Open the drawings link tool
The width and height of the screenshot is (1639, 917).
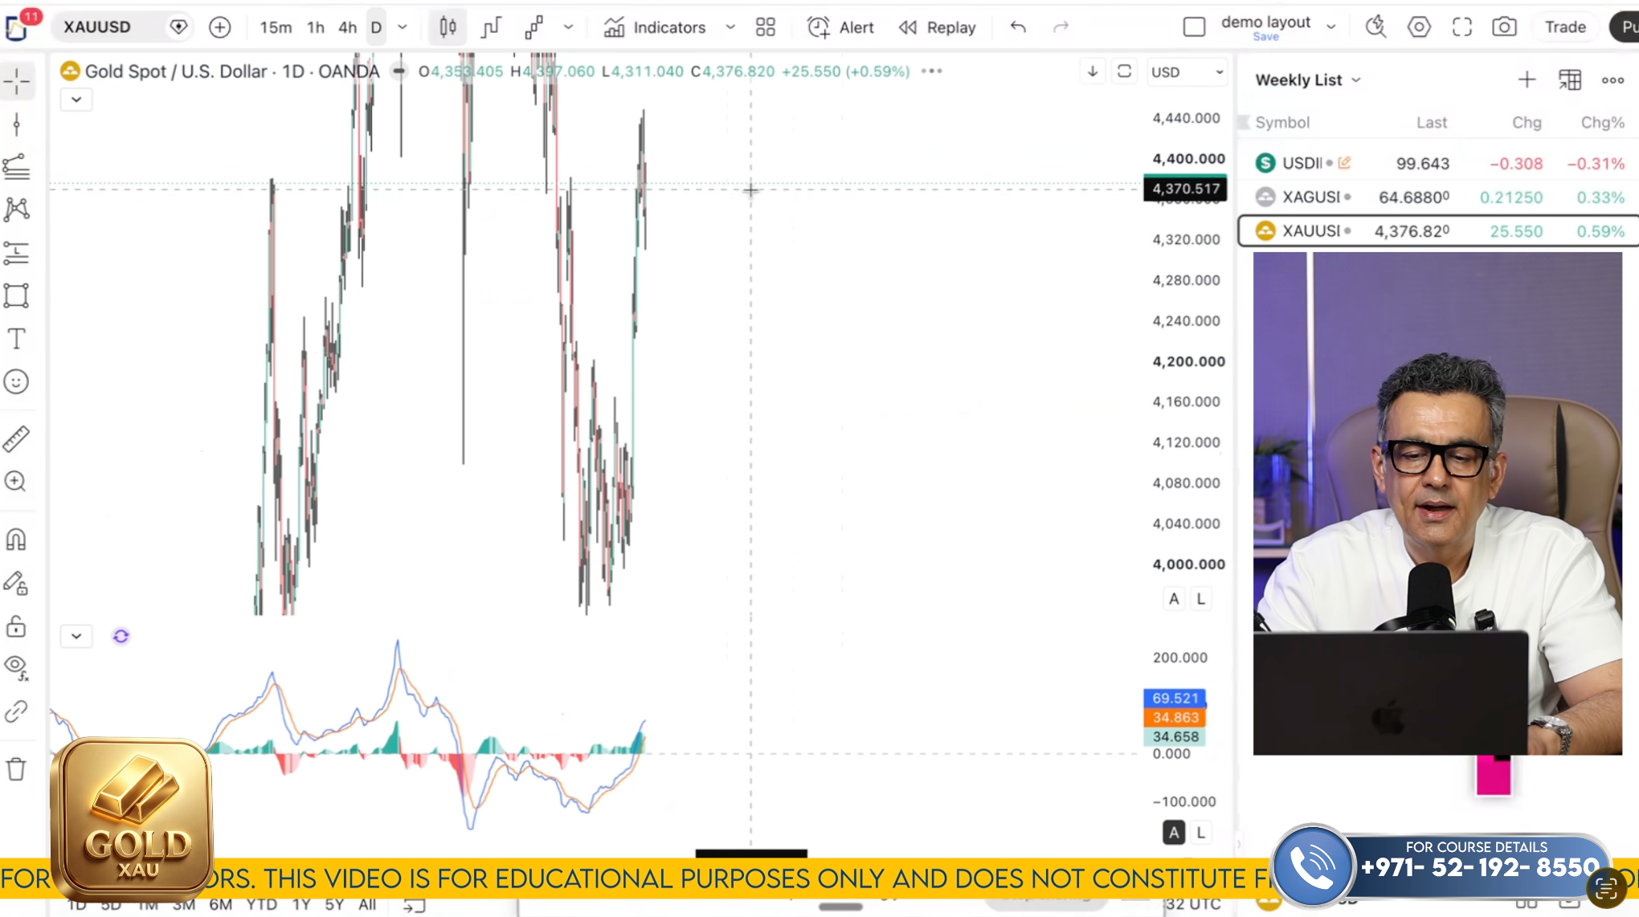(16, 711)
